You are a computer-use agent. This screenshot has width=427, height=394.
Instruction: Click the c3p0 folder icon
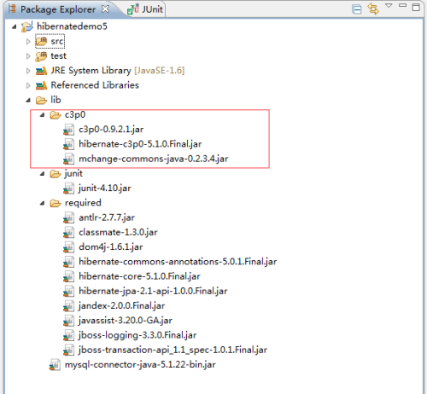(x=56, y=115)
